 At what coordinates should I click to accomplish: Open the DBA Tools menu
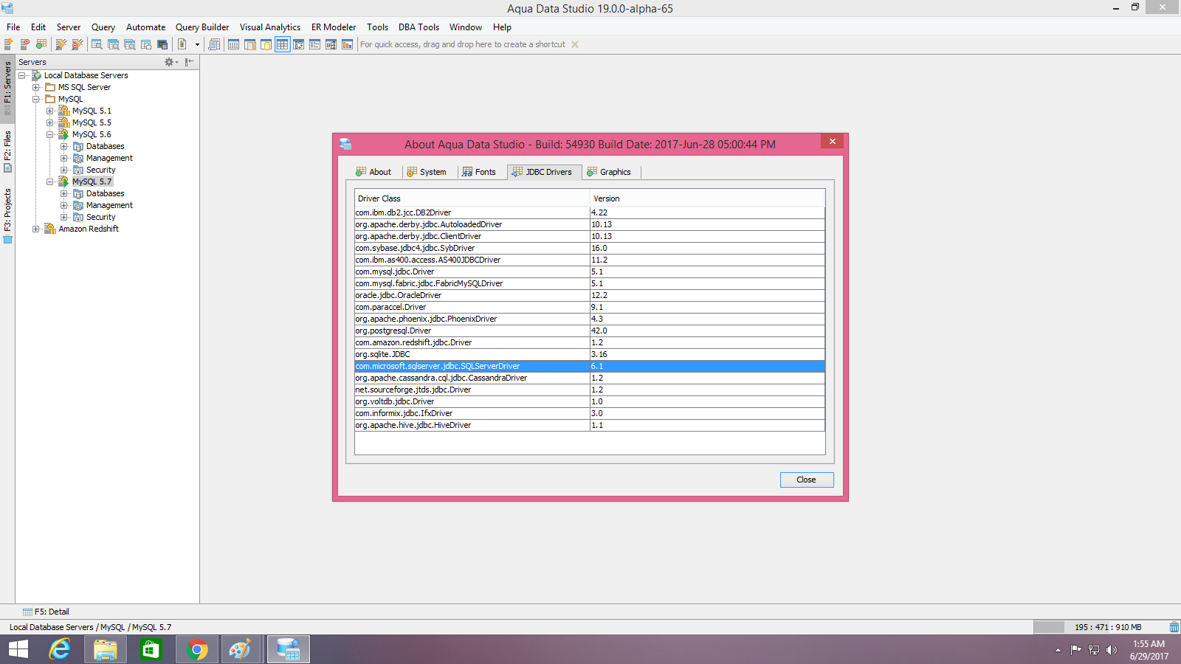click(419, 27)
